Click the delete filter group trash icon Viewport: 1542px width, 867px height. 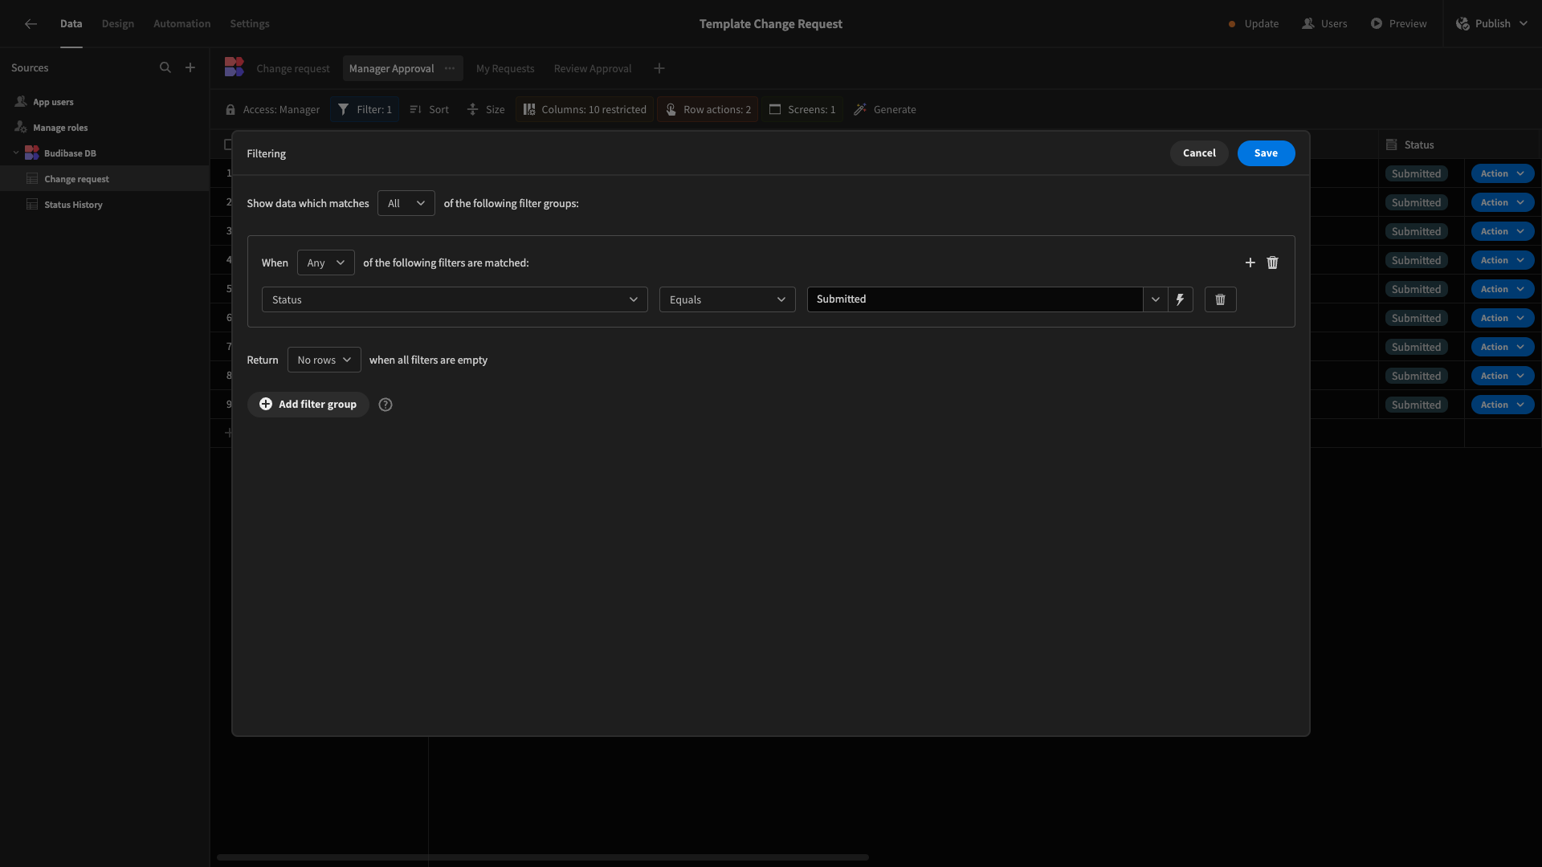point(1273,263)
